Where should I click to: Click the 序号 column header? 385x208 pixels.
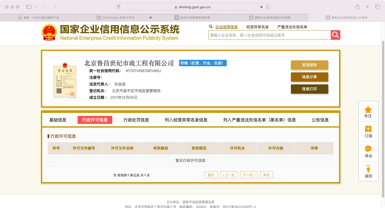56,148
